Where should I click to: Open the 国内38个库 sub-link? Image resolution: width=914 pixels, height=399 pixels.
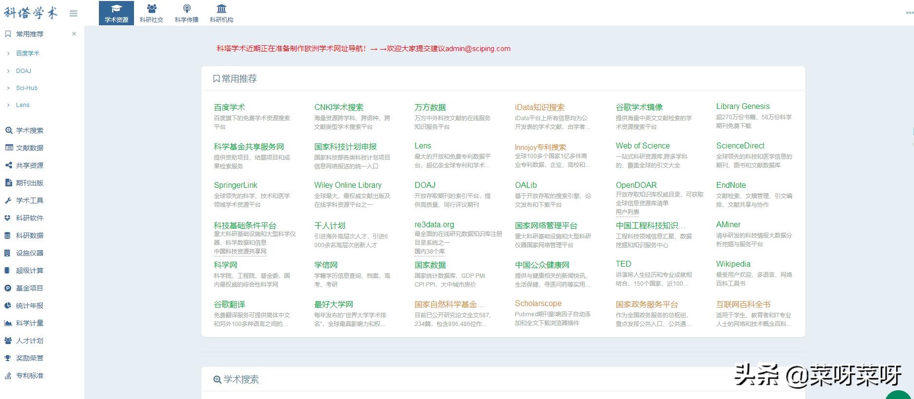(x=430, y=252)
